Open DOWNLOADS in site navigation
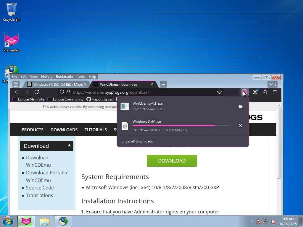 pyautogui.click(x=64, y=130)
